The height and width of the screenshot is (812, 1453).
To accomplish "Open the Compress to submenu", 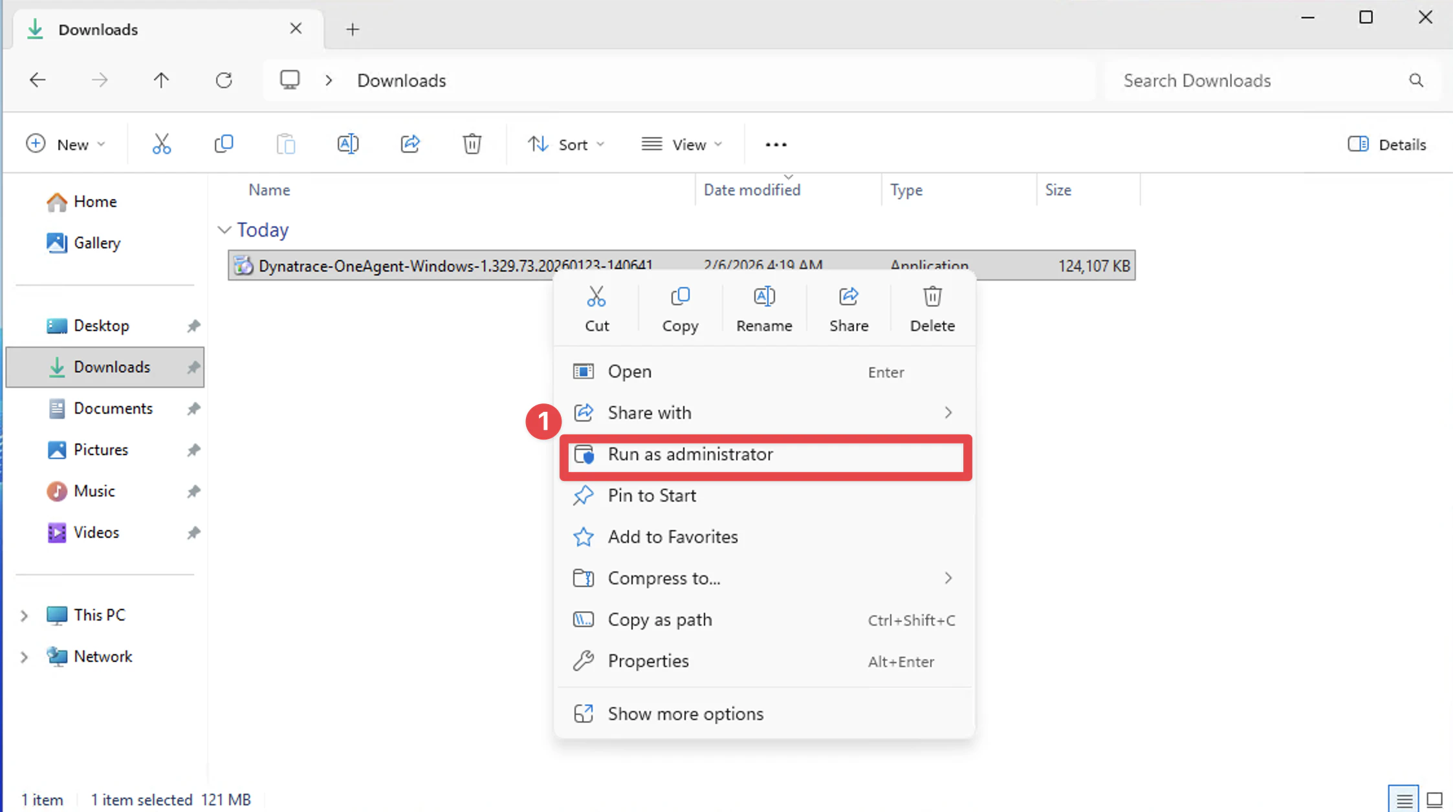I will click(765, 578).
